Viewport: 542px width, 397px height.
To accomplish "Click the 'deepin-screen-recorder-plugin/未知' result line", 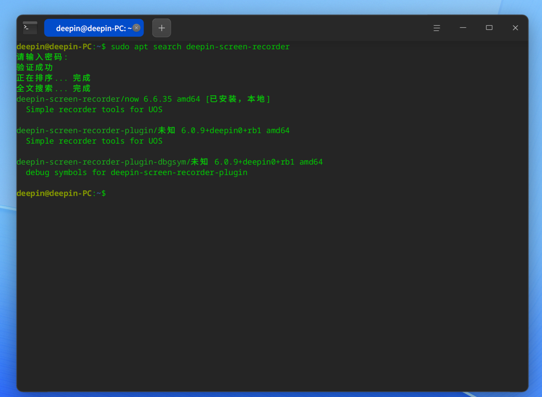I will [153, 131].
